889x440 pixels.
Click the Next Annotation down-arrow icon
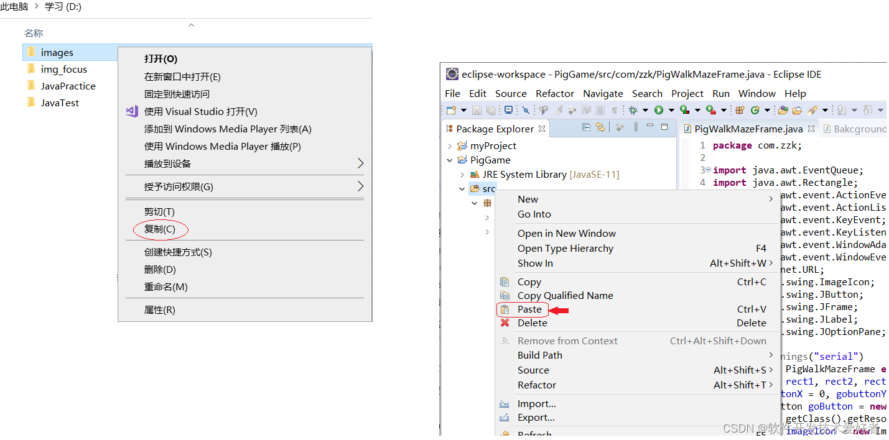click(x=841, y=110)
